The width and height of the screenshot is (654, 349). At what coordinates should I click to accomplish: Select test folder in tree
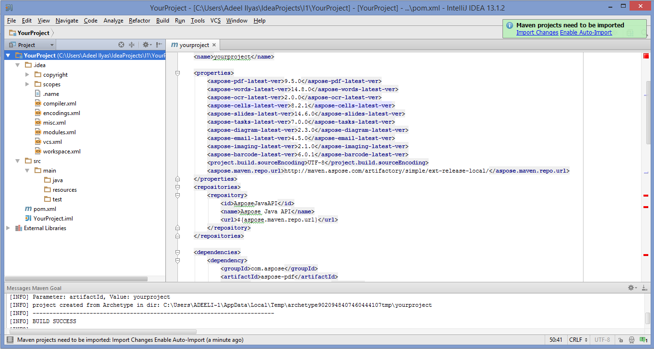click(57, 199)
